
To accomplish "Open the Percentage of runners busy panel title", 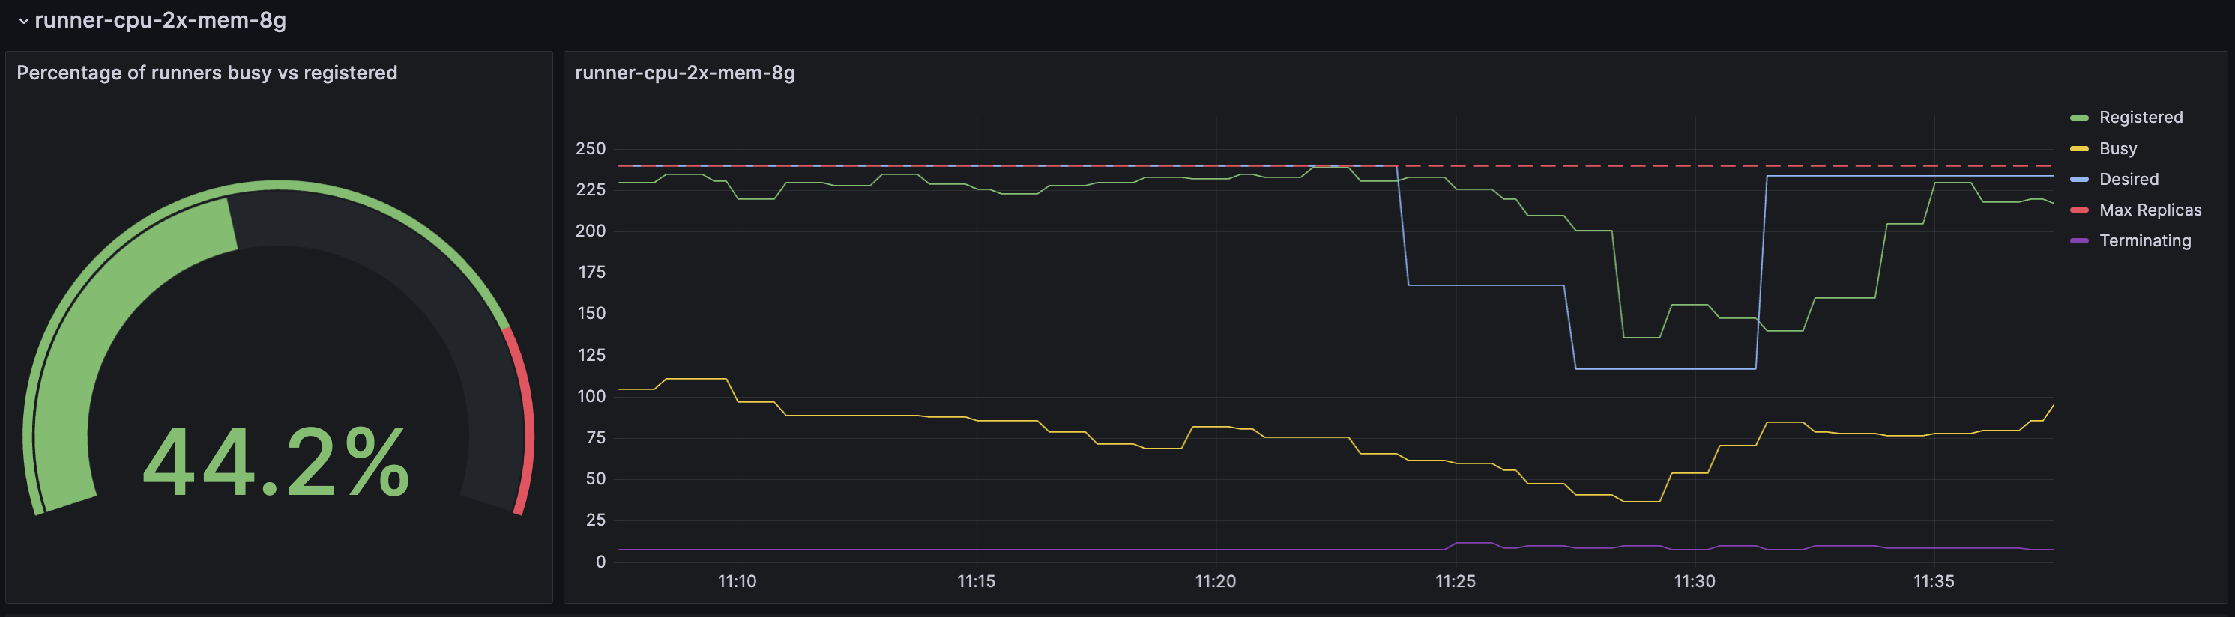I will click(x=207, y=73).
